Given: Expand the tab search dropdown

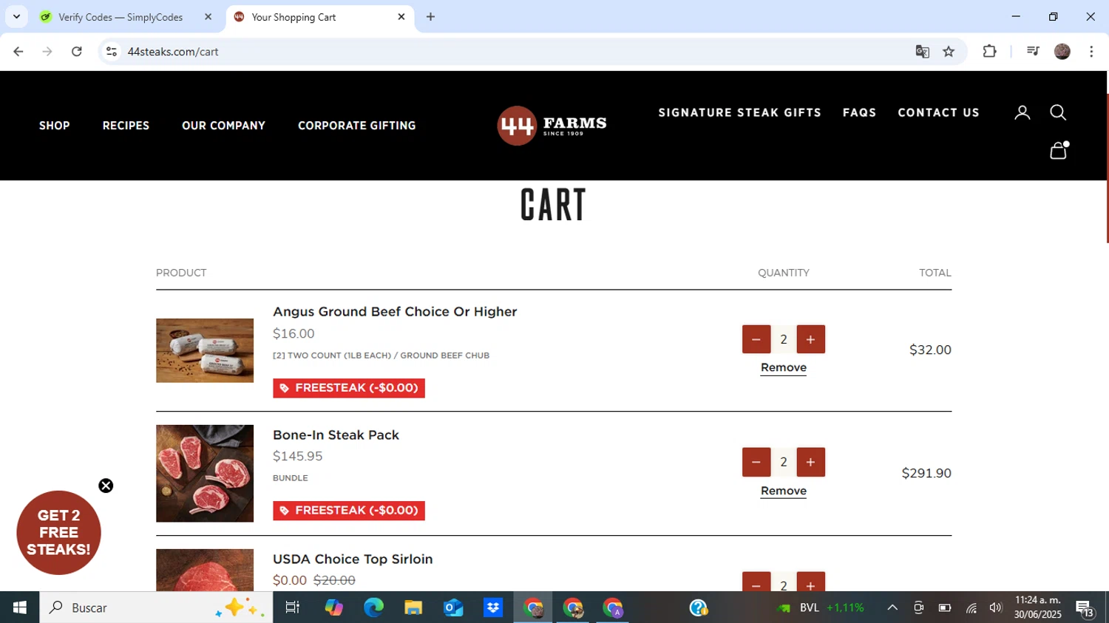Looking at the screenshot, I should pyautogui.click(x=16, y=17).
